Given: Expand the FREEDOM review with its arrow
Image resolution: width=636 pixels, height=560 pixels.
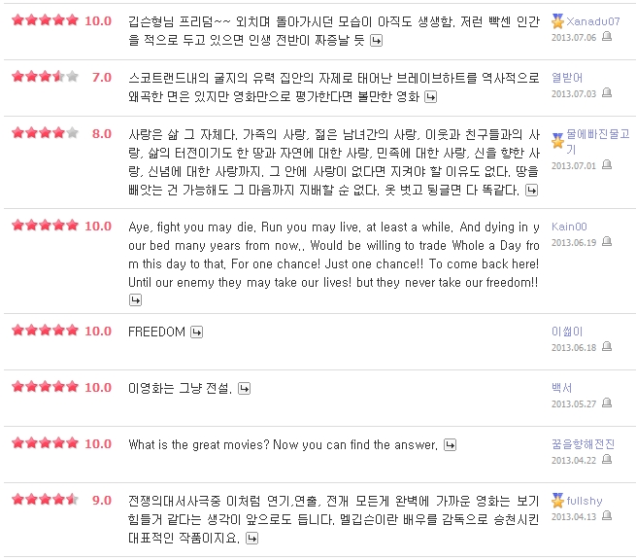Looking at the screenshot, I should point(196,332).
